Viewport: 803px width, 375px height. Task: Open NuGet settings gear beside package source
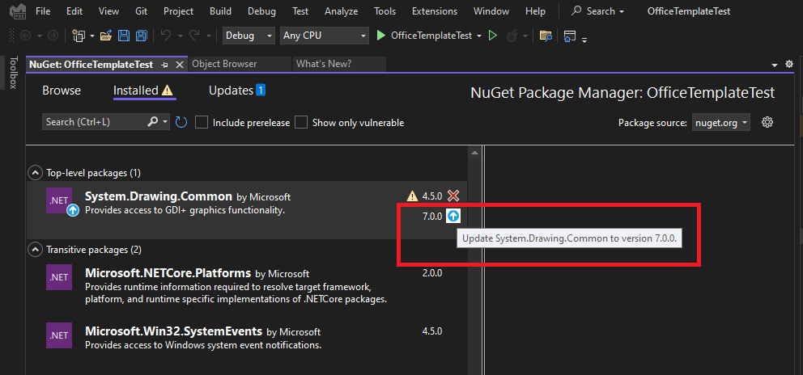coord(767,122)
